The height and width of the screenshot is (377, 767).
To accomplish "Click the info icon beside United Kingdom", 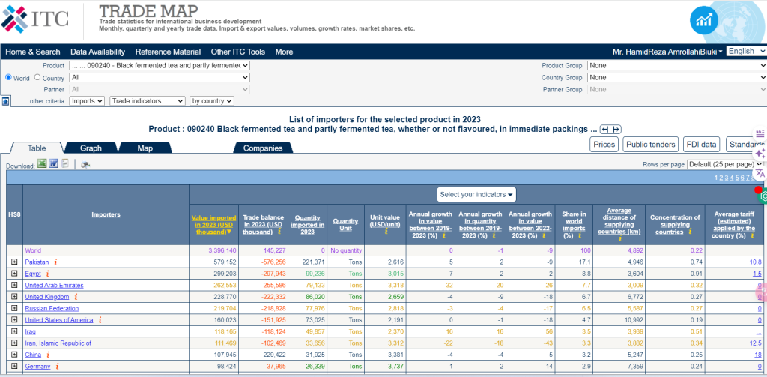I will pyautogui.click(x=76, y=297).
